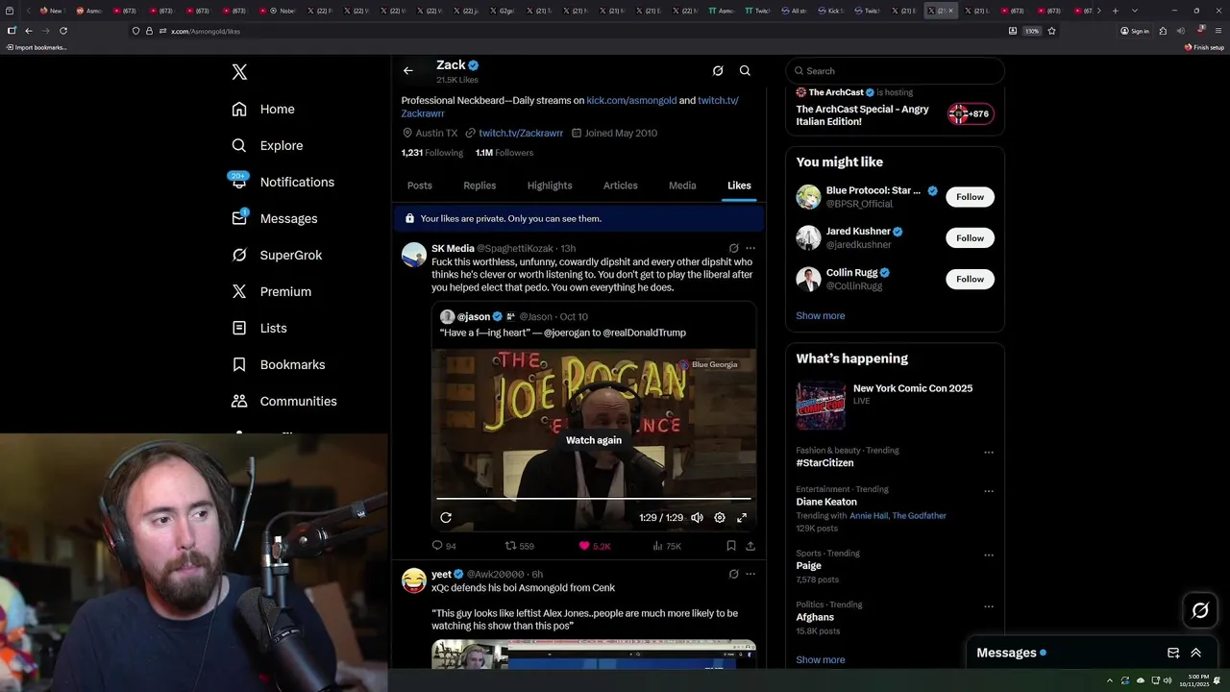
Task: Open Communities in the sidebar
Action: tap(284, 402)
